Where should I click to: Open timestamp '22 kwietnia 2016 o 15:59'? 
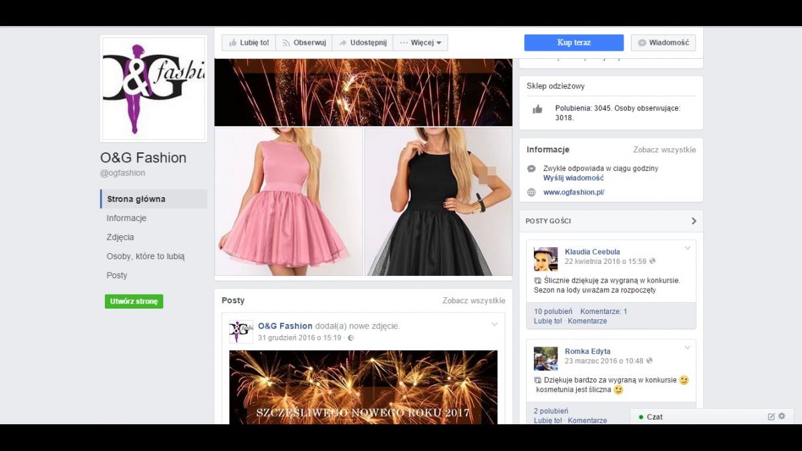pyautogui.click(x=606, y=261)
